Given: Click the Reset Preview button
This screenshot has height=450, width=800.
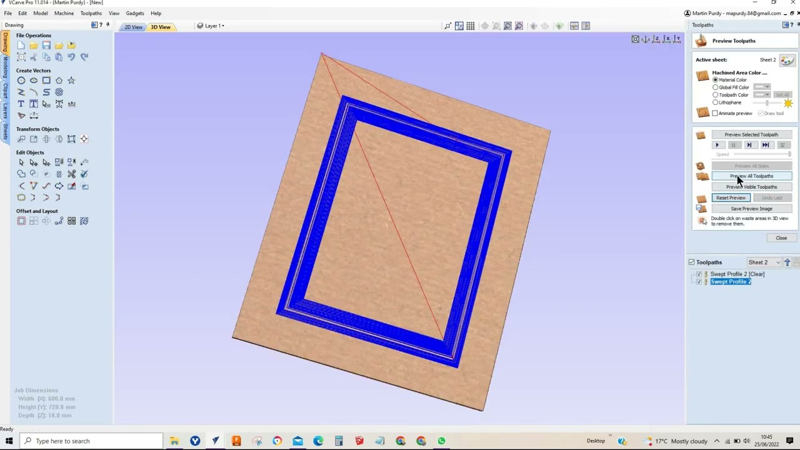Looking at the screenshot, I should (731, 198).
